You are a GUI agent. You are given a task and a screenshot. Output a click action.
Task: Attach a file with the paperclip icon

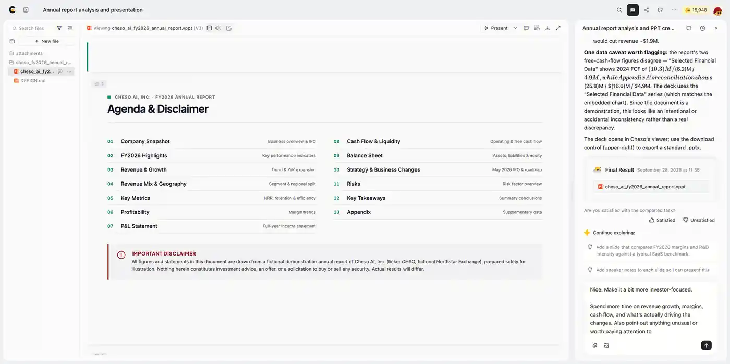(595, 345)
